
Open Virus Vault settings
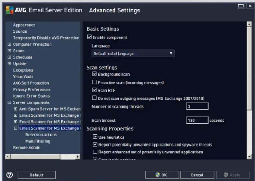pyautogui.click(x=23, y=77)
